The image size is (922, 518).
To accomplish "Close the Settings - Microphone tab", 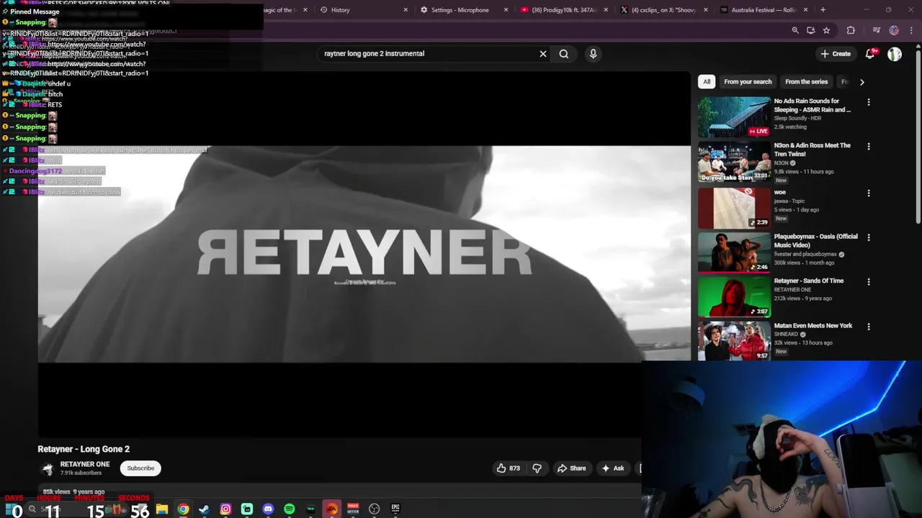I will pos(506,10).
